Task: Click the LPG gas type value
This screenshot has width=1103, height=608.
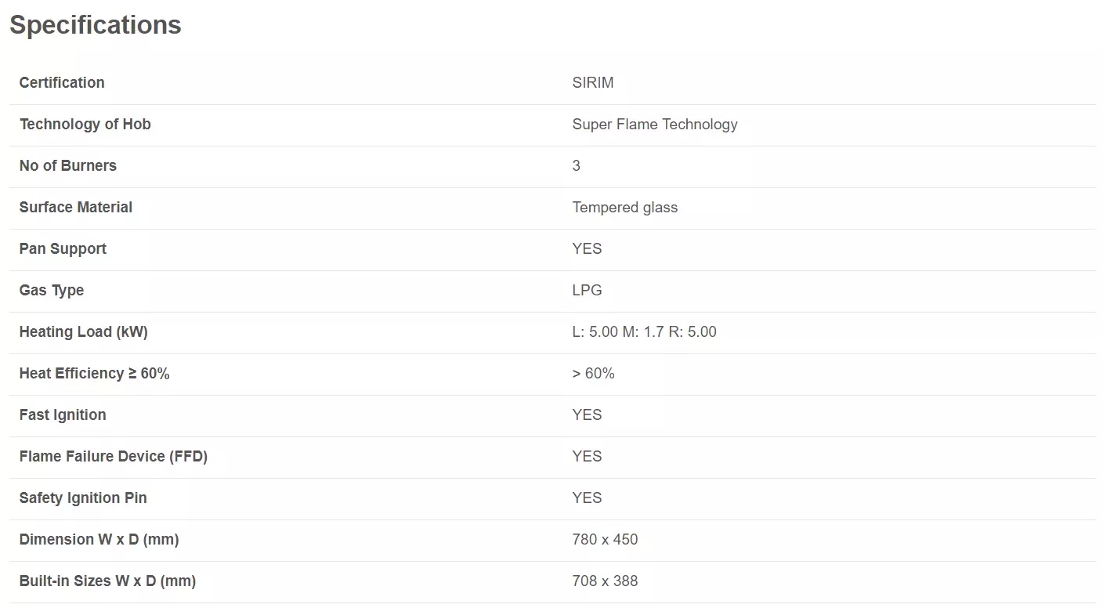Action: click(x=587, y=291)
